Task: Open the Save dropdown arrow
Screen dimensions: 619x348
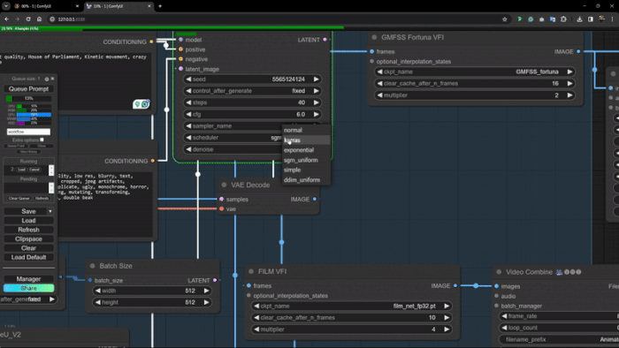Action: pyautogui.click(x=50, y=212)
